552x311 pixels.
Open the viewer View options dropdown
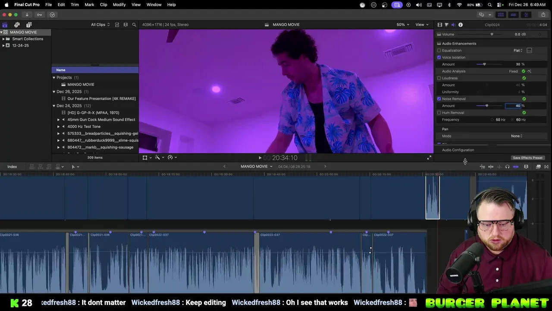coord(422,25)
